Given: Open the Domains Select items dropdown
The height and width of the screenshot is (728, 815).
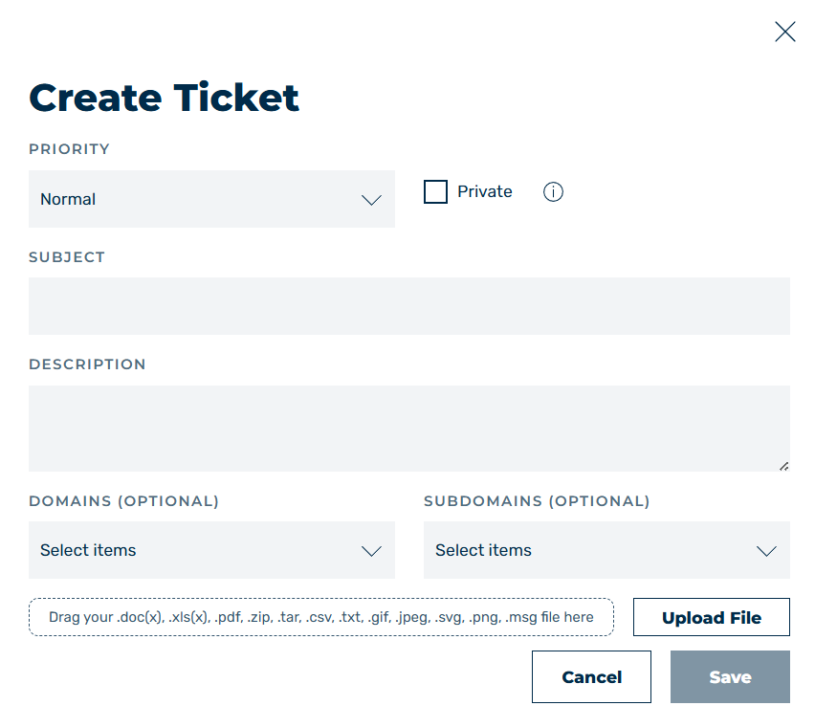Looking at the screenshot, I should pyautogui.click(x=211, y=550).
